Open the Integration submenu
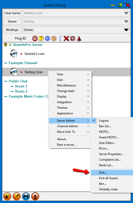Viewport: 133px width, 203px height. point(70,102)
